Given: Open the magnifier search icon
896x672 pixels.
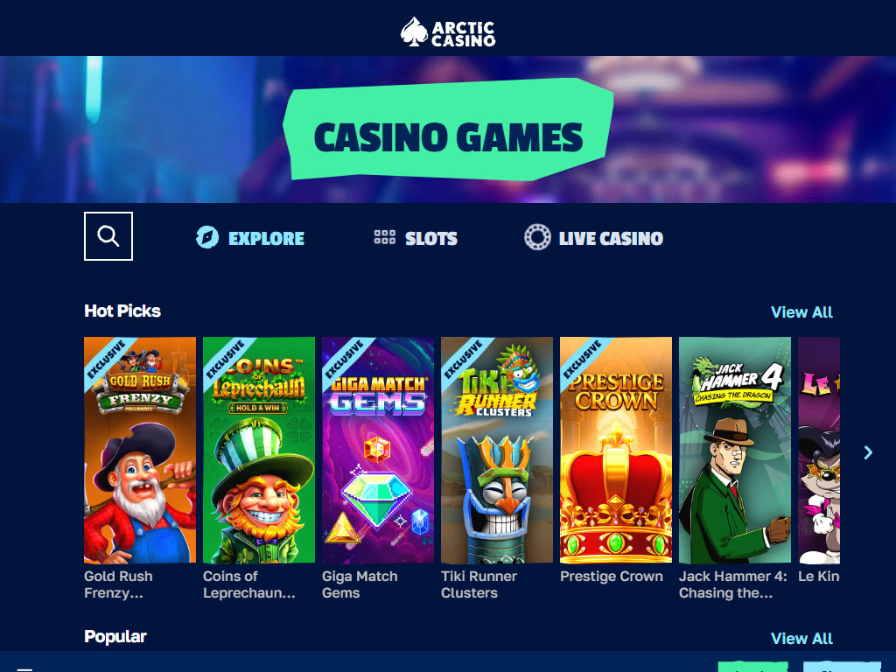Looking at the screenshot, I should click(108, 236).
